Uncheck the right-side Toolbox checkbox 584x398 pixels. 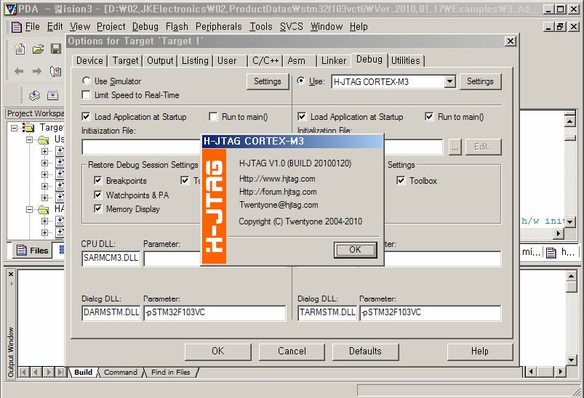click(401, 180)
